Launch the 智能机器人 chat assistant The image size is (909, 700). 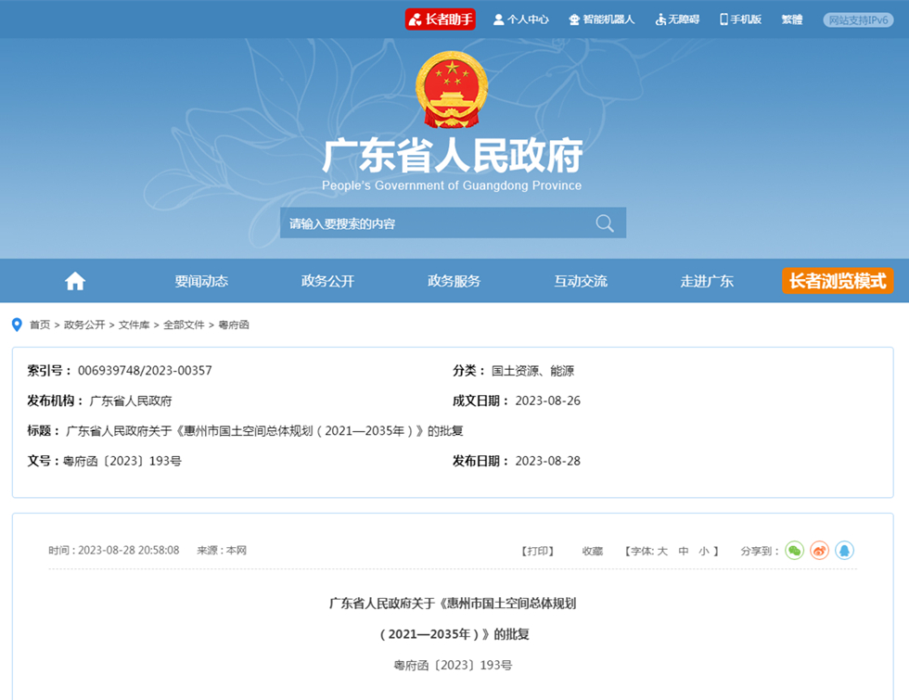pyautogui.click(x=602, y=19)
